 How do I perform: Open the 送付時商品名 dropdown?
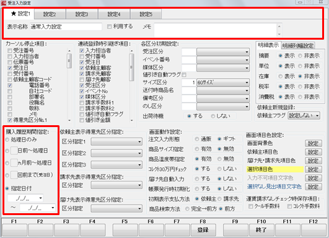click(223, 90)
